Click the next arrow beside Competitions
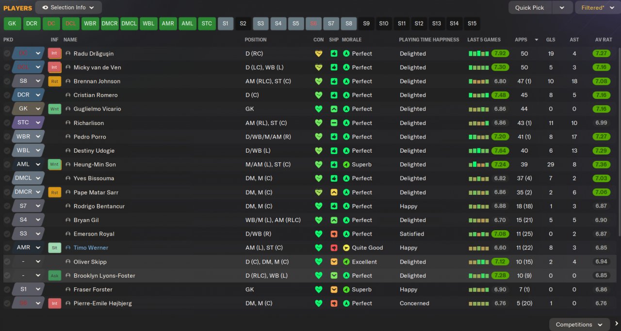The image size is (621, 331). (x=617, y=324)
